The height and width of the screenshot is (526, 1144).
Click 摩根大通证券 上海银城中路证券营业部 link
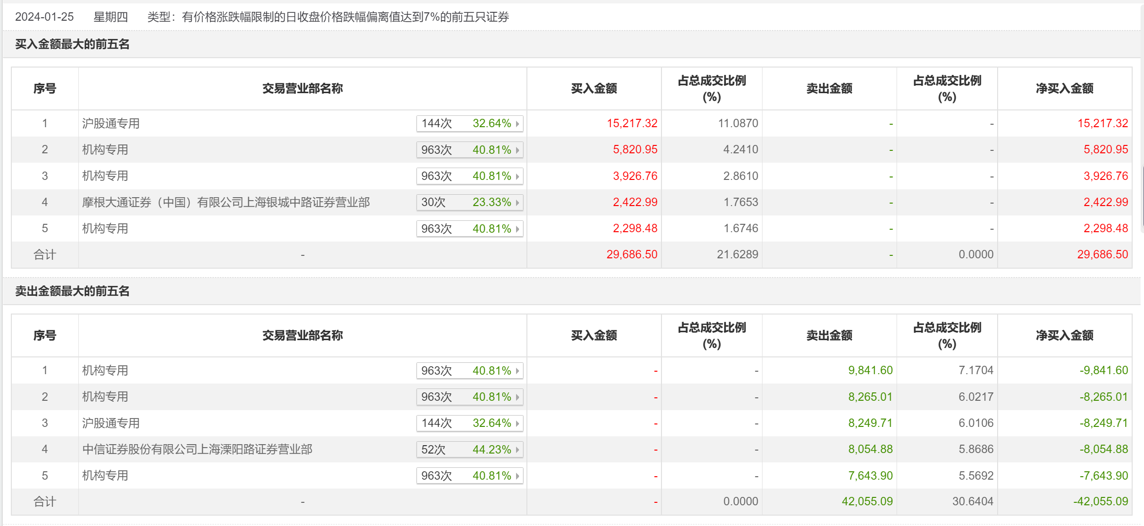click(x=226, y=202)
